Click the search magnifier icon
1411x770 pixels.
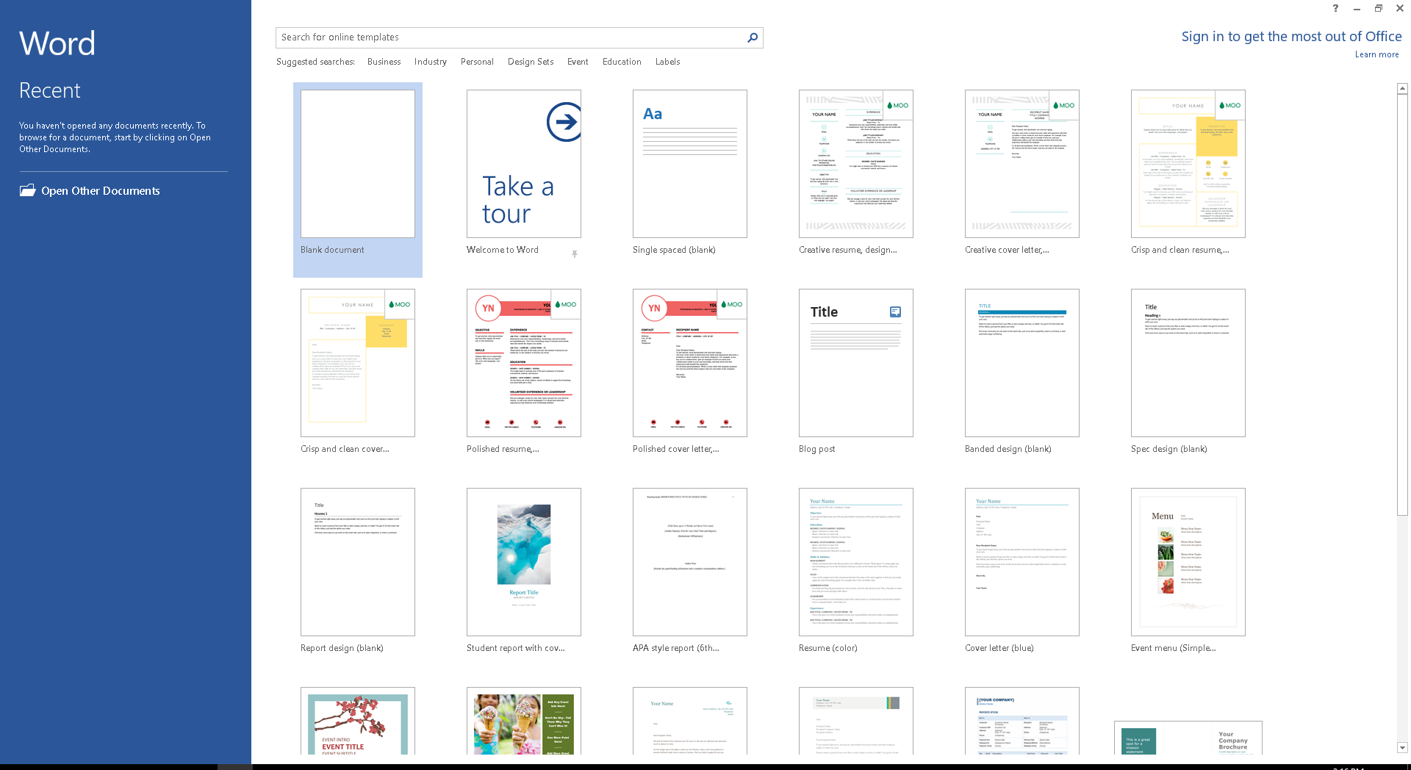click(x=752, y=37)
